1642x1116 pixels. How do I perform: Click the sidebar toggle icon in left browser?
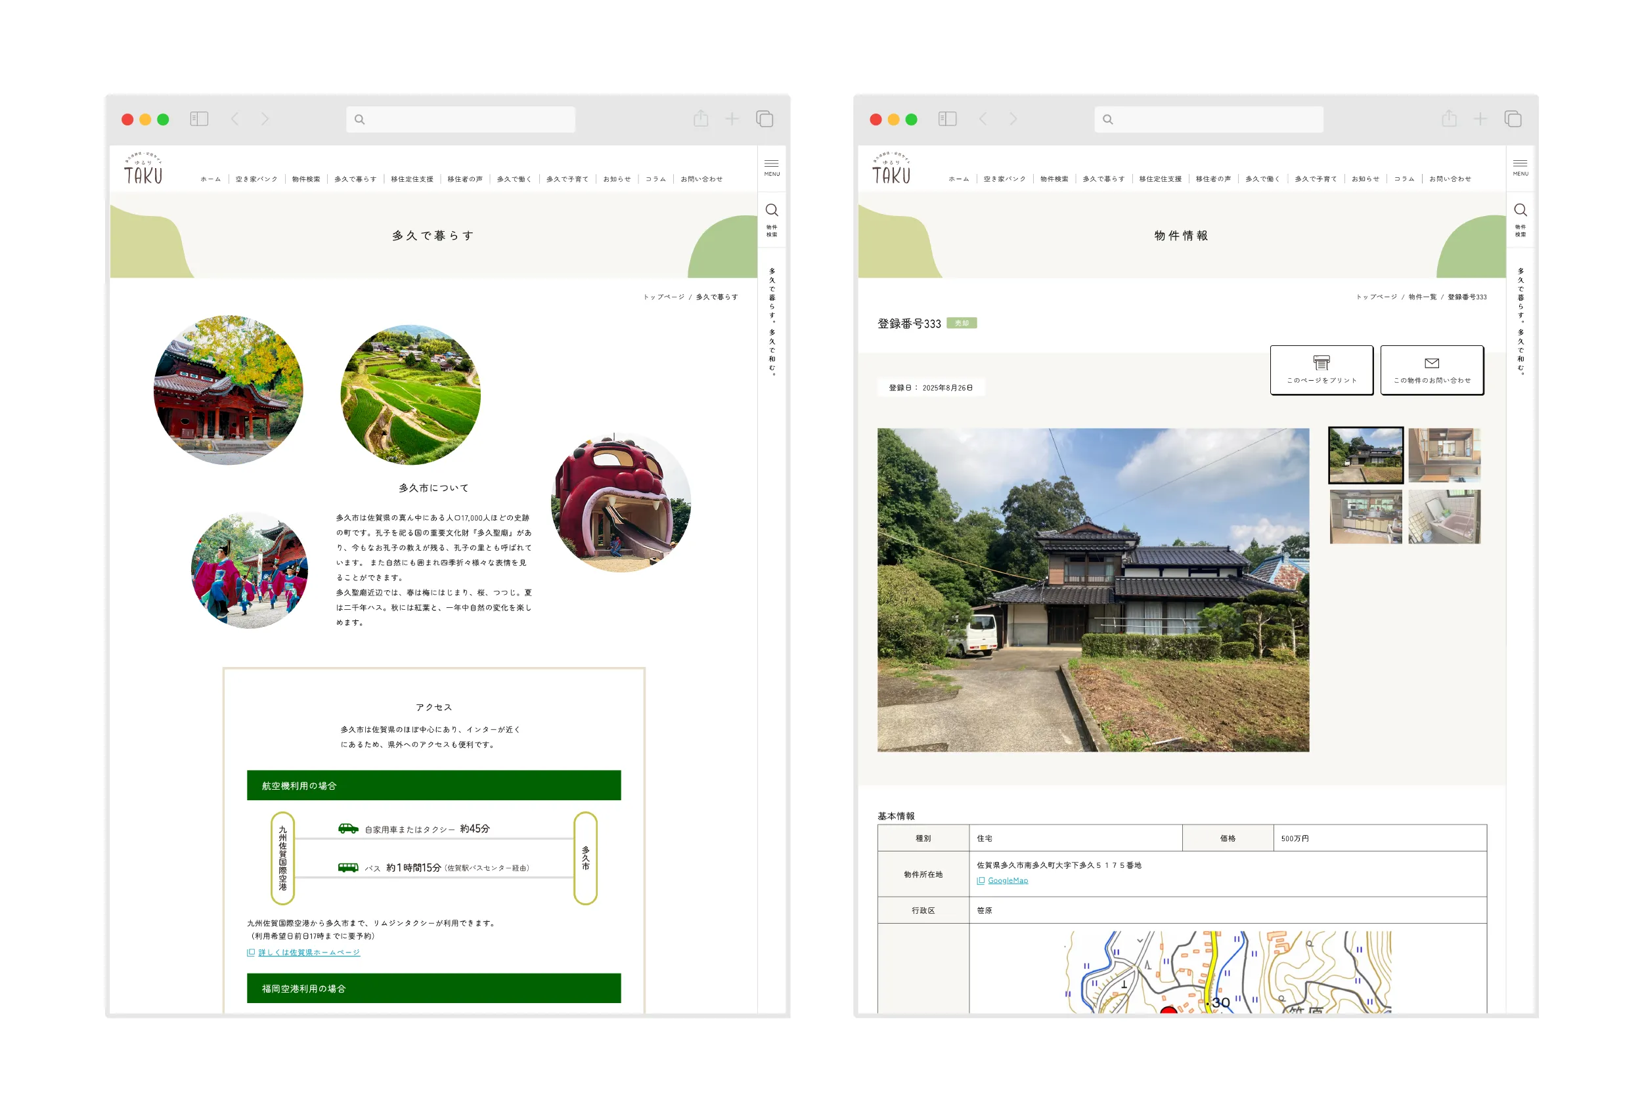pos(199,119)
